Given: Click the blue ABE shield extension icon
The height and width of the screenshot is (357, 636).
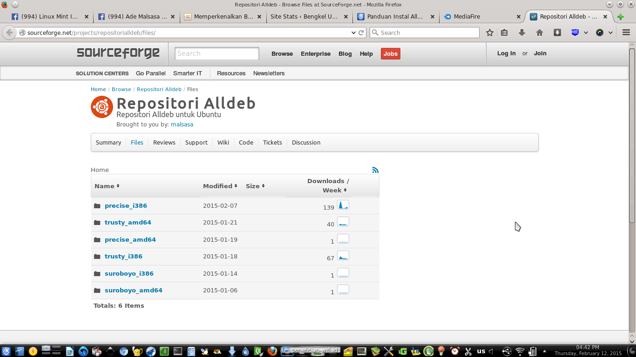Looking at the screenshot, I should (x=575, y=33).
